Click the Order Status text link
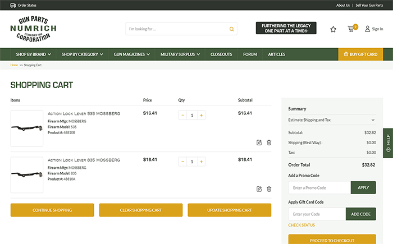 point(27,5)
